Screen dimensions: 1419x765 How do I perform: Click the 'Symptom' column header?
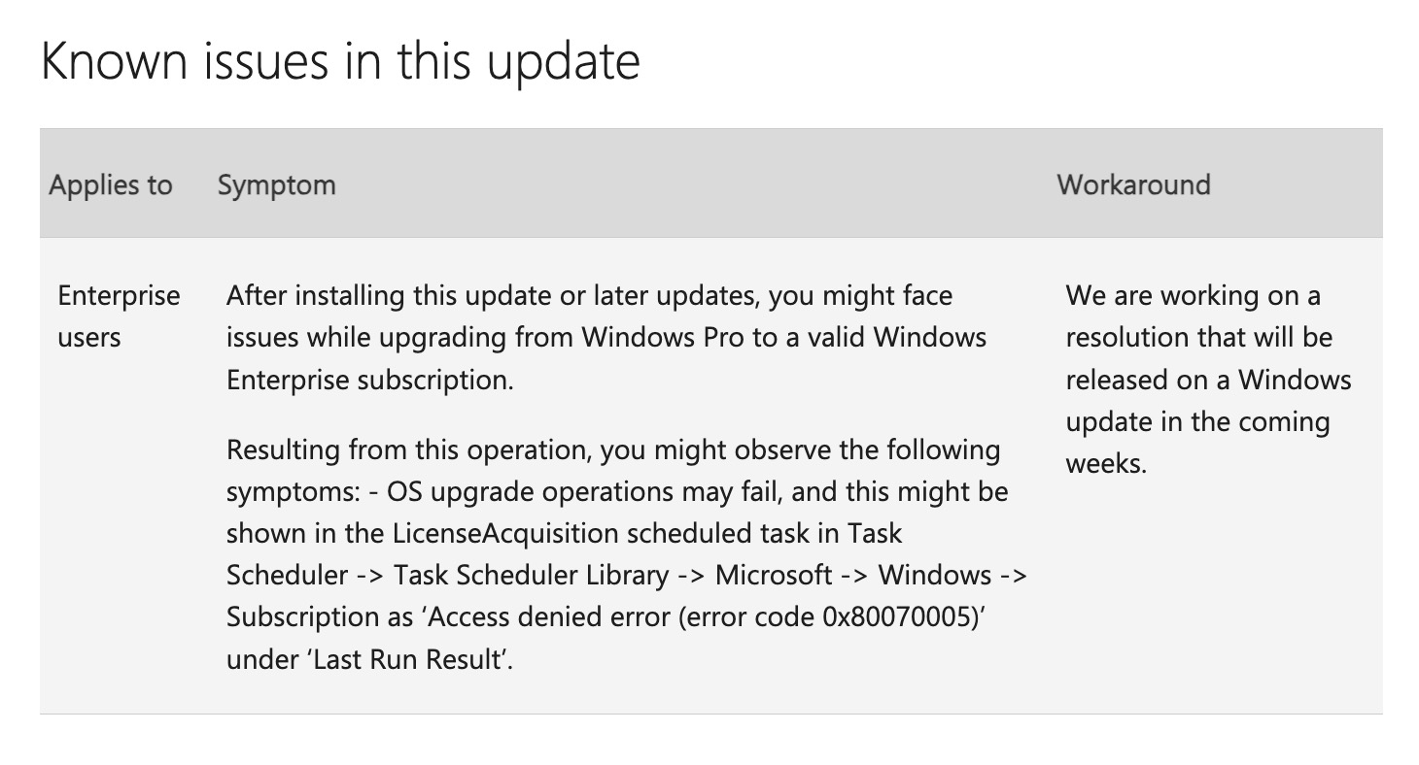(x=277, y=184)
